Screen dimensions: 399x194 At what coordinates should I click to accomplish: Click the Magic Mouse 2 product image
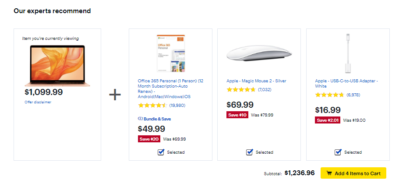click(x=259, y=54)
